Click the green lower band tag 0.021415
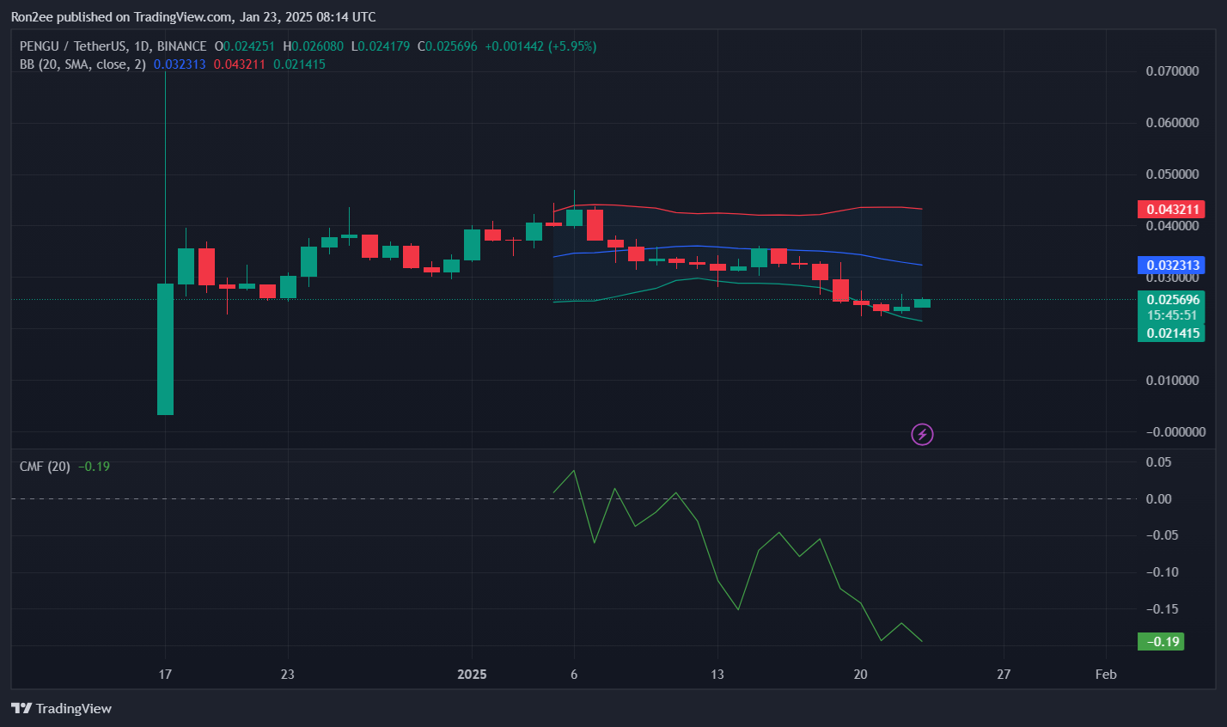This screenshot has height=727, width=1227. [1170, 333]
